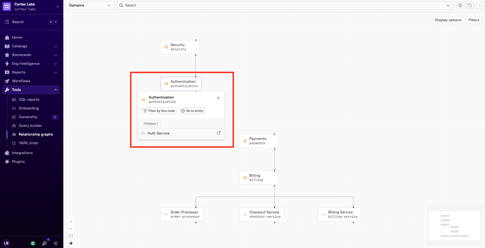485x248 pixels.
Task: Collapse the sidebar with double chevron
Action: (x=56, y=243)
